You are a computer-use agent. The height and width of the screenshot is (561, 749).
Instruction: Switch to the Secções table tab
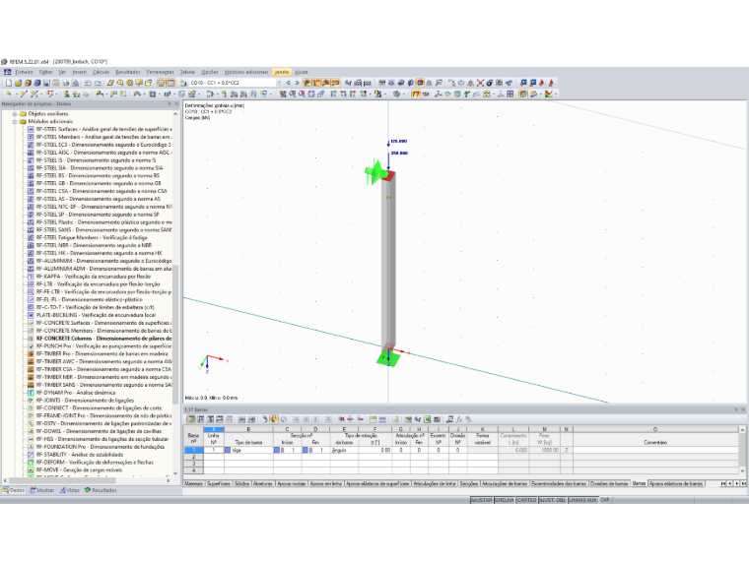point(468,483)
